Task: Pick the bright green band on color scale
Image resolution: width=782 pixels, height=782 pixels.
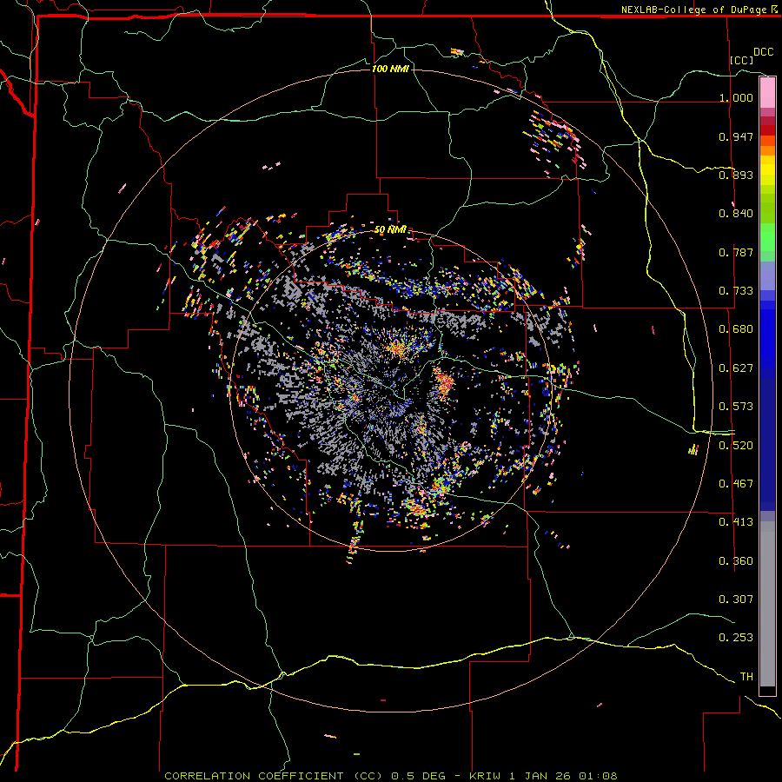Action: [767, 237]
